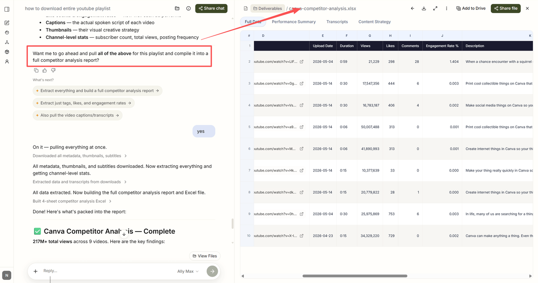Click the Add to Drive button
Image resolution: width=538 pixels, height=283 pixels.
pyautogui.click(x=471, y=9)
